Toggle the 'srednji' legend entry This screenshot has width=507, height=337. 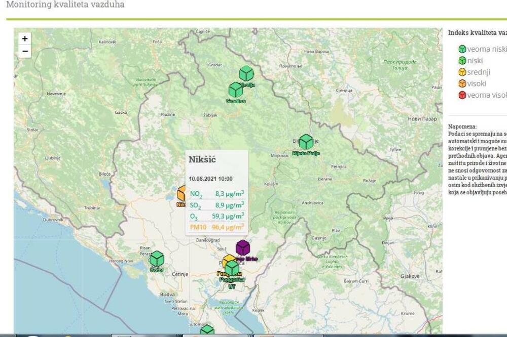point(462,71)
